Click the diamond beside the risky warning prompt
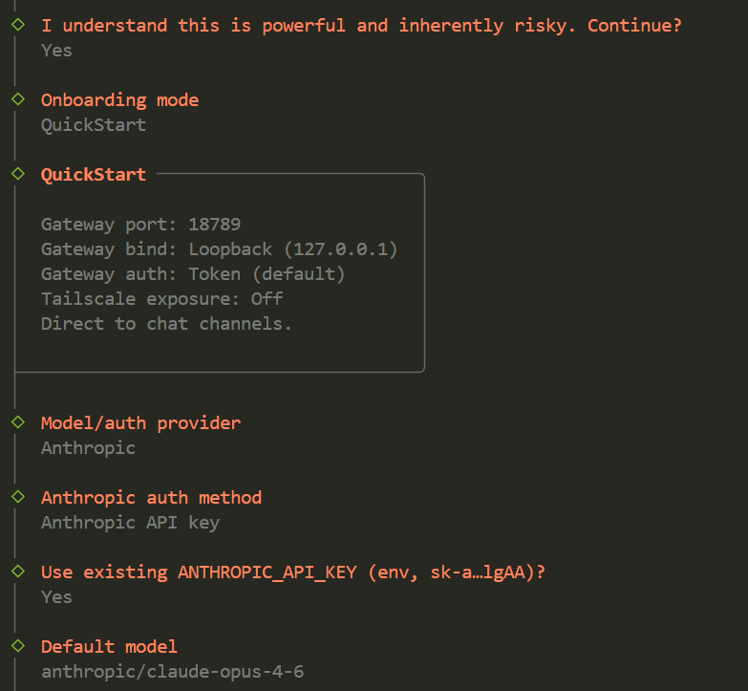 pos(17,24)
